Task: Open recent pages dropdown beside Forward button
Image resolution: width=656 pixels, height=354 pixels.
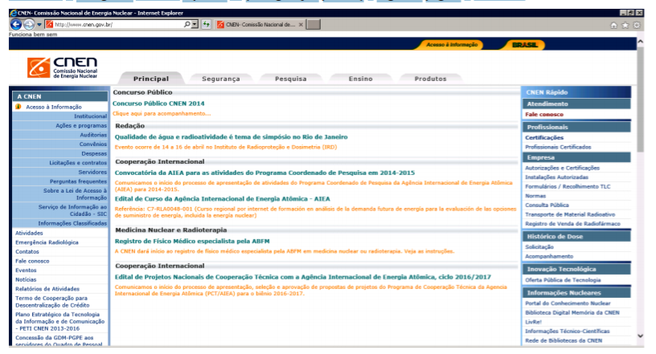Action: (39, 25)
